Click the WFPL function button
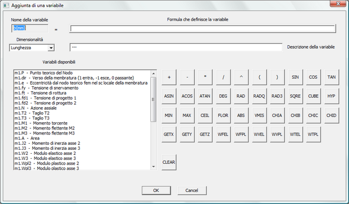 (x=241, y=134)
